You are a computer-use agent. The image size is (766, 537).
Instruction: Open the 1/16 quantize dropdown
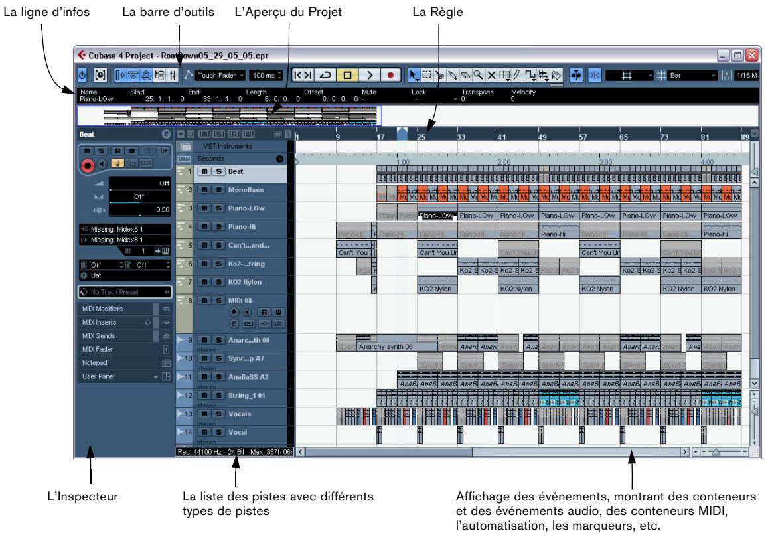(x=747, y=75)
